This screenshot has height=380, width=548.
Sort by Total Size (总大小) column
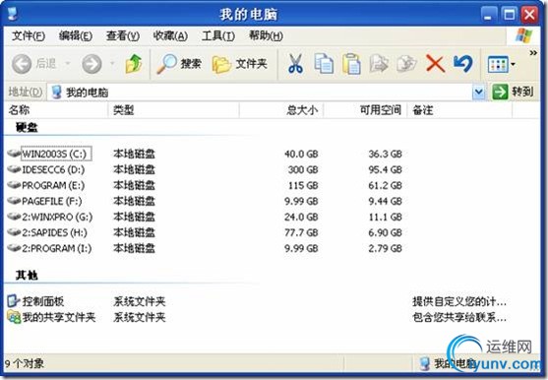point(281,110)
